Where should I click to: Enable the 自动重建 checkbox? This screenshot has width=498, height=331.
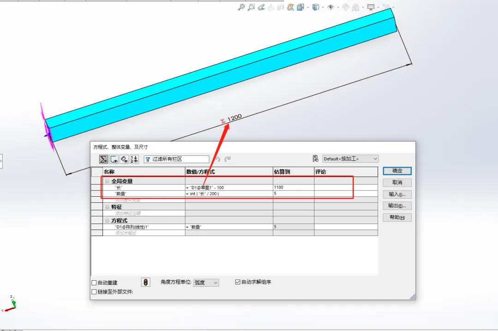point(94,282)
